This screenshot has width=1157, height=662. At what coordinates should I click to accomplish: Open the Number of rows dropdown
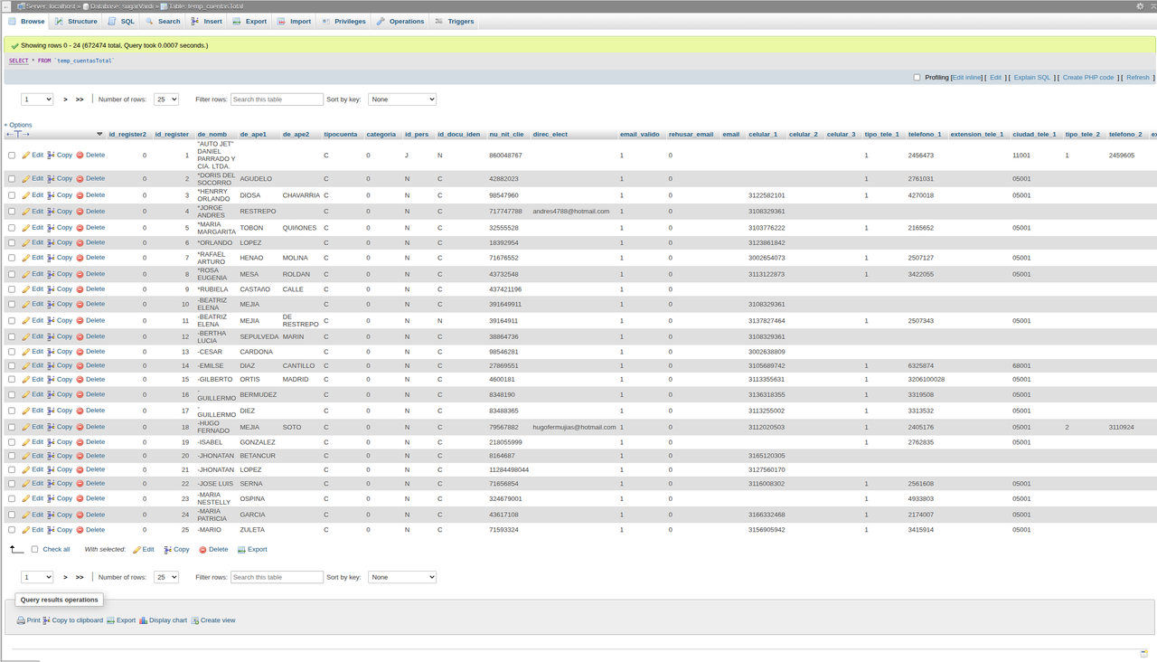click(x=165, y=99)
